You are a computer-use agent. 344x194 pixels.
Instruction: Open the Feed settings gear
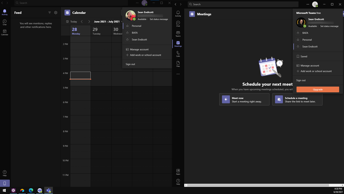click(x=55, y=12)
